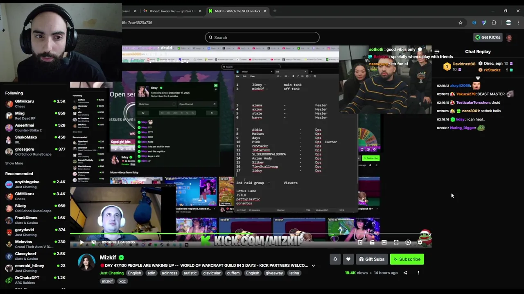Viewport: 524px width, 294px height.
Task: Select the cuffem tag
Action: coord(233,273)
